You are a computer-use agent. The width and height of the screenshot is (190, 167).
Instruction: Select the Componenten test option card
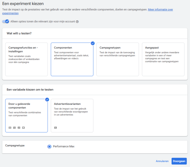click(x=72, y=59)
